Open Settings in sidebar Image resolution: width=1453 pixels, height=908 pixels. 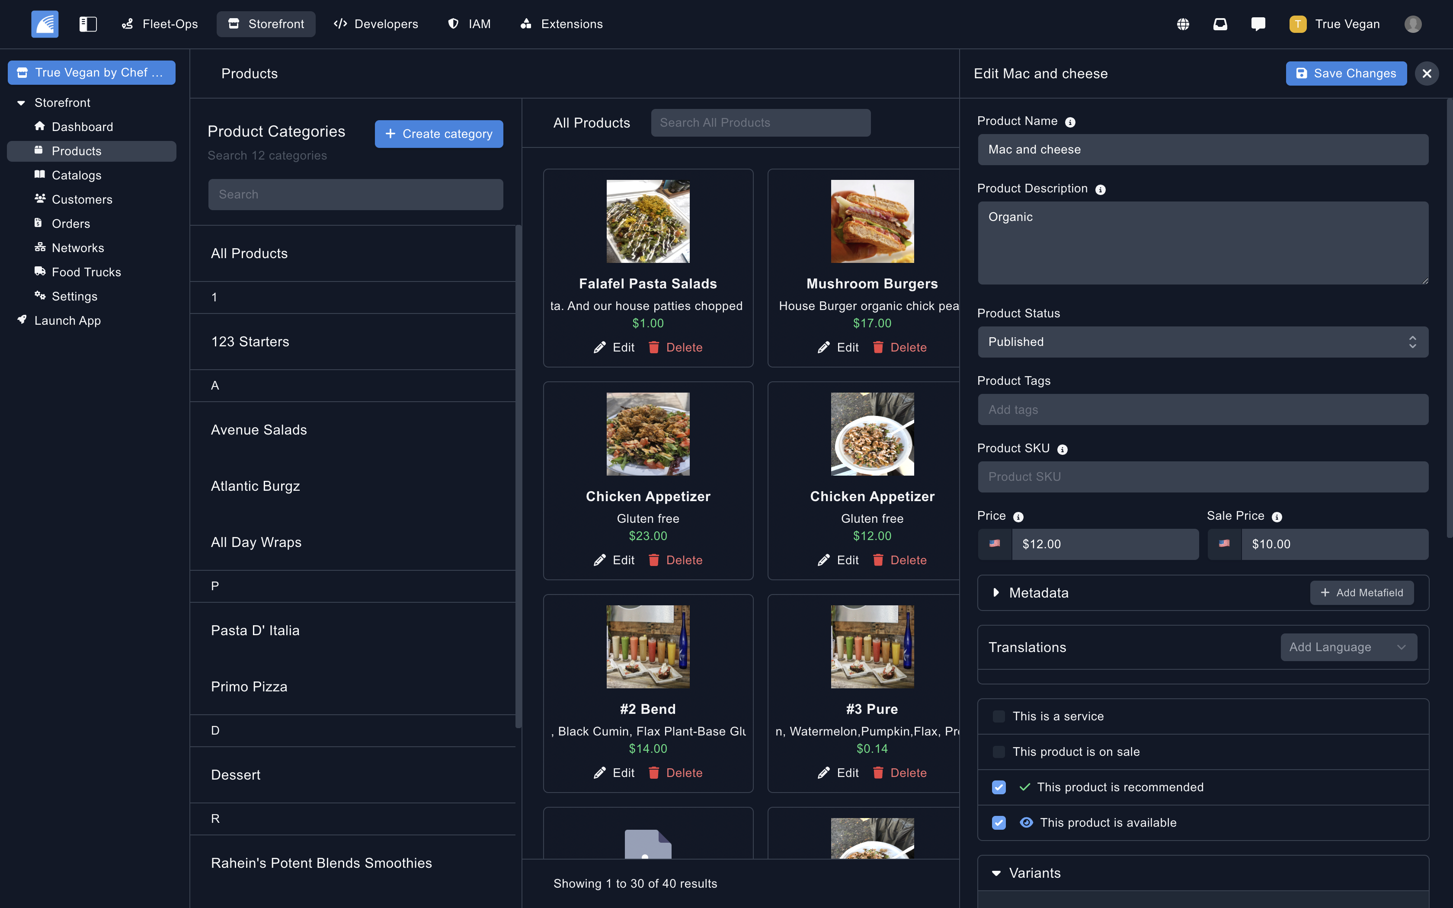pos(91,296)
